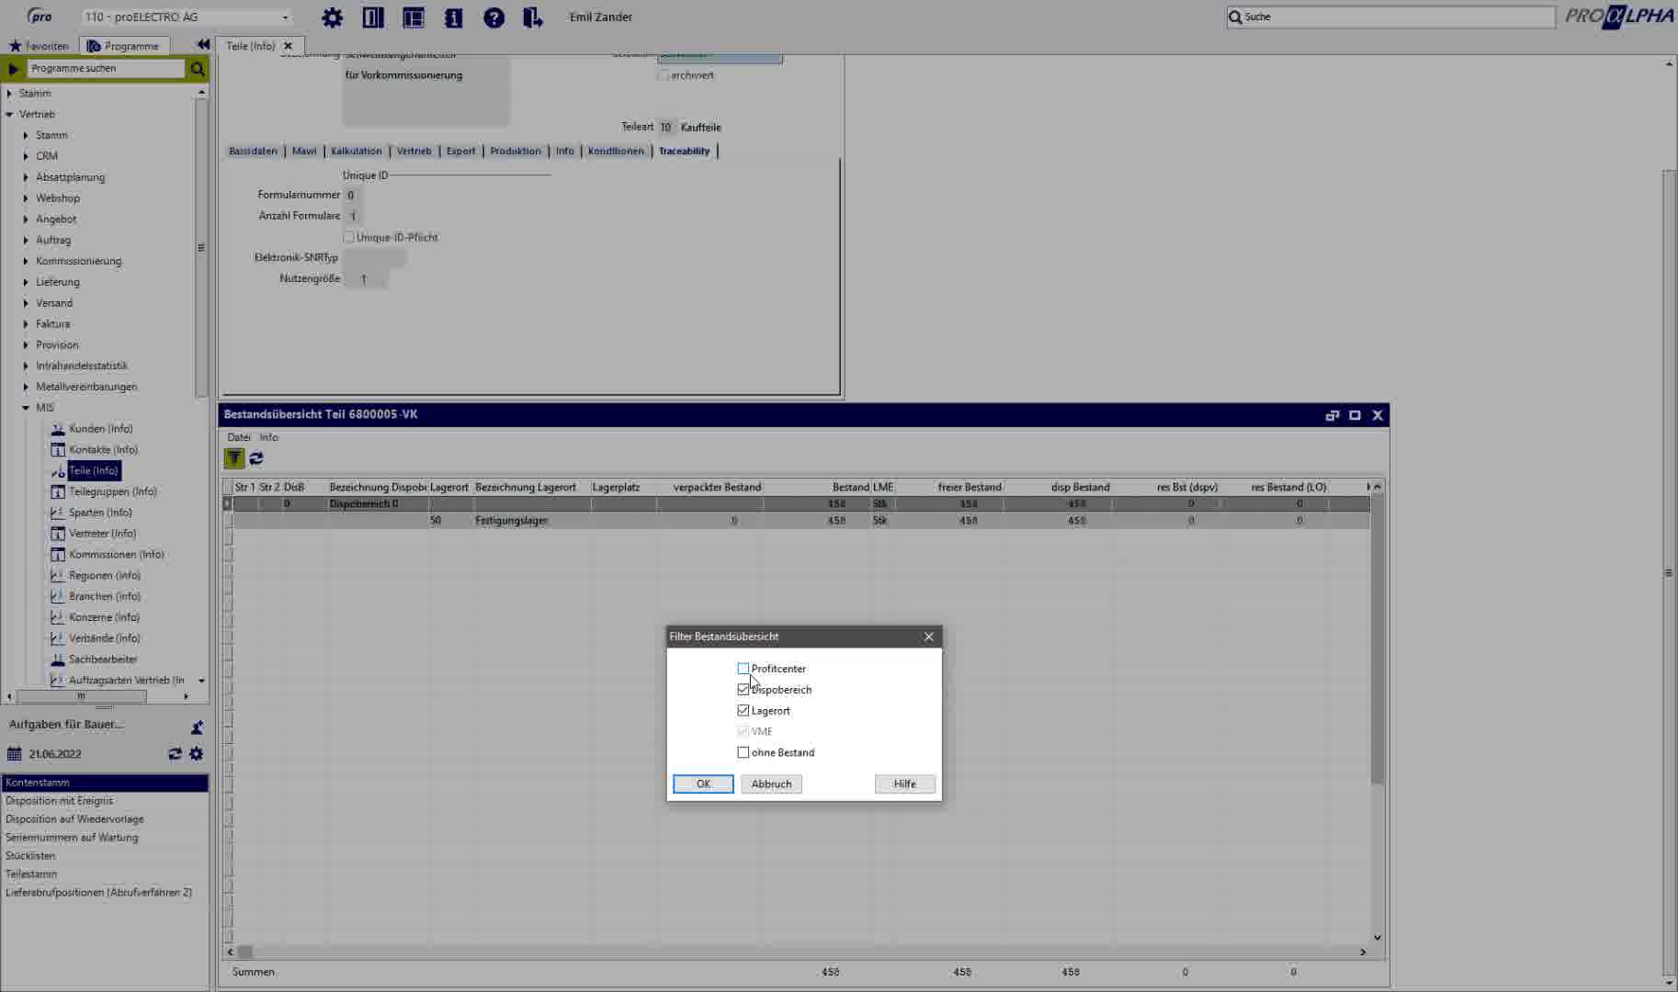Image resolution: width=1678 pixels, height=992 pixels.
Task: Open the Info menu in Bestandsübersicht
Action: click(x=268, y=438)
